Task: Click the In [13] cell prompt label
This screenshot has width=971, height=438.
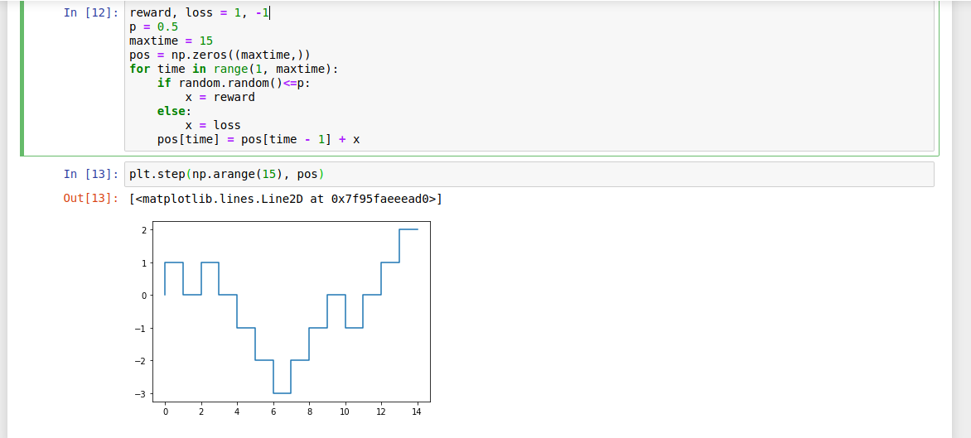Action: coord(91,175)
